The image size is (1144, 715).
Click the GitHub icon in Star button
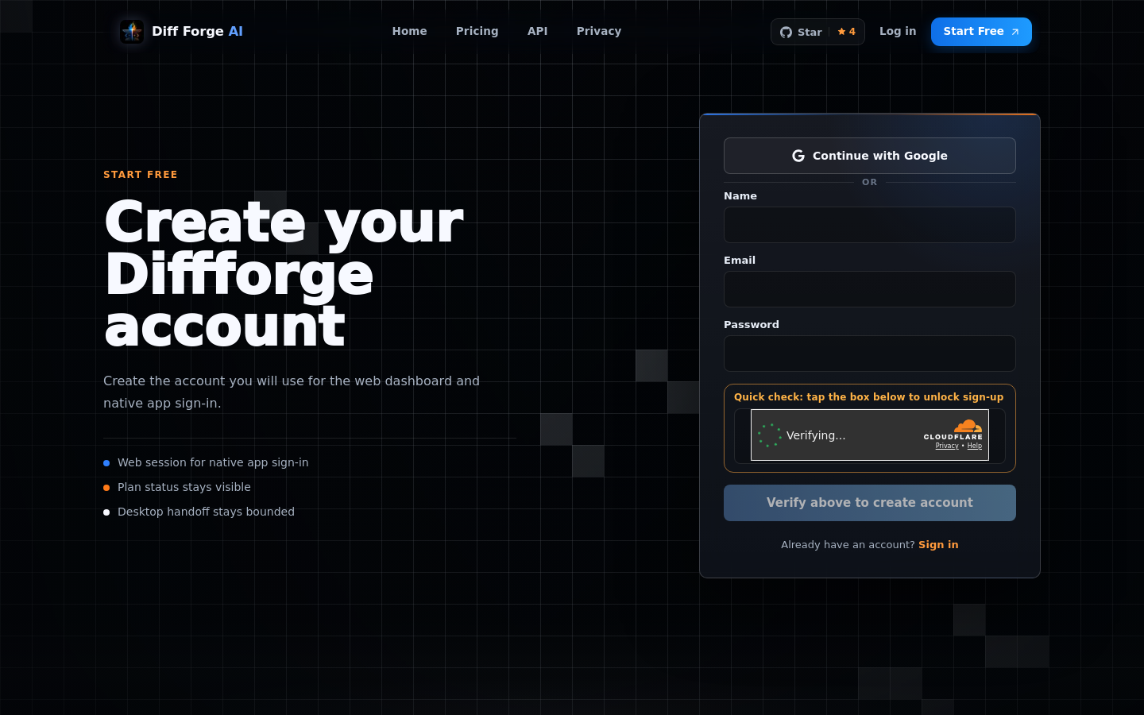[786, 32]
